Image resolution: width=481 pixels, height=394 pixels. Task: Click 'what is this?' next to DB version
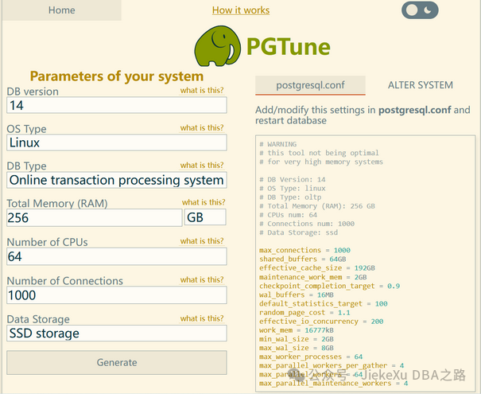coord(202,90)
